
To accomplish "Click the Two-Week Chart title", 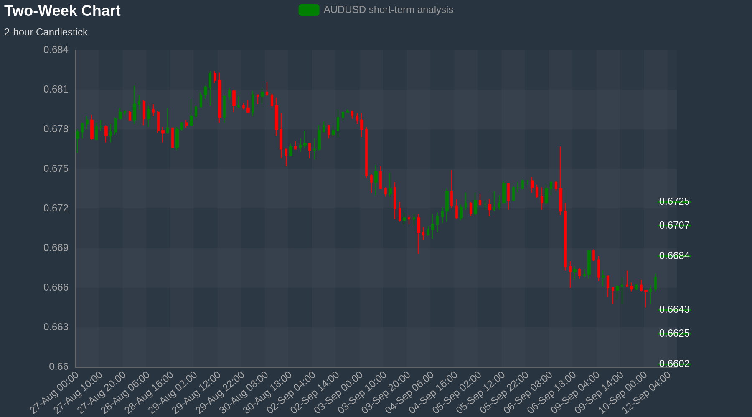I will coord(62,11).
